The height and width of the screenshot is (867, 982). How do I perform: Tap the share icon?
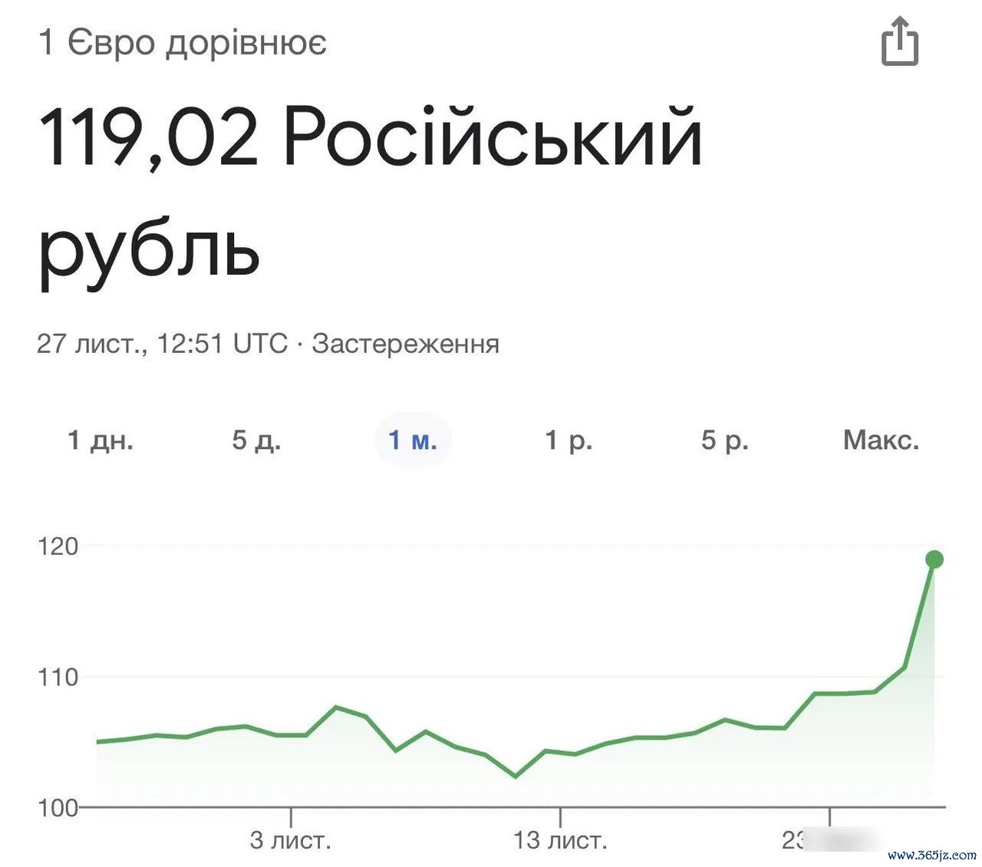[899, 43]
